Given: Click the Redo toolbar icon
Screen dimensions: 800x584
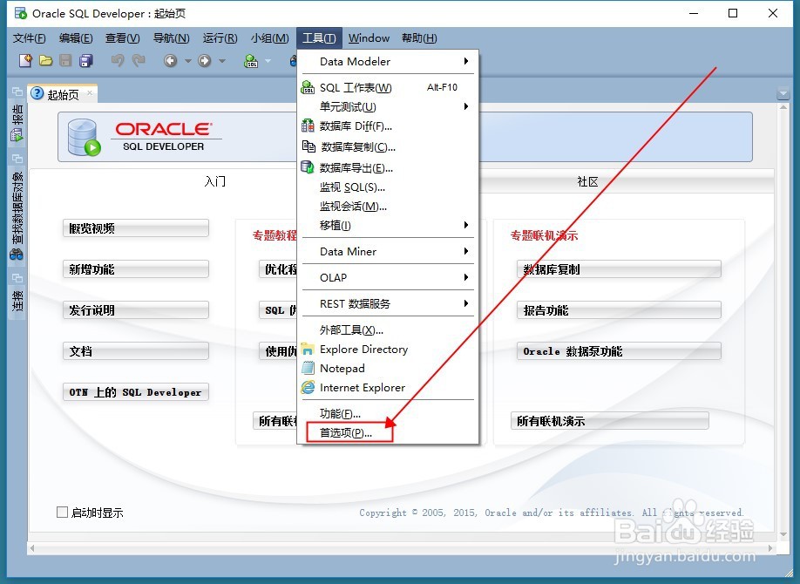Looking at the screenshot, I should point(139,61).
